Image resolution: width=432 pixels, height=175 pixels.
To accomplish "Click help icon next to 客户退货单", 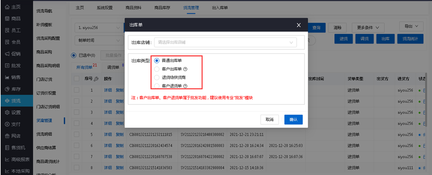I will pyautogui.click(x=186, y=86).
